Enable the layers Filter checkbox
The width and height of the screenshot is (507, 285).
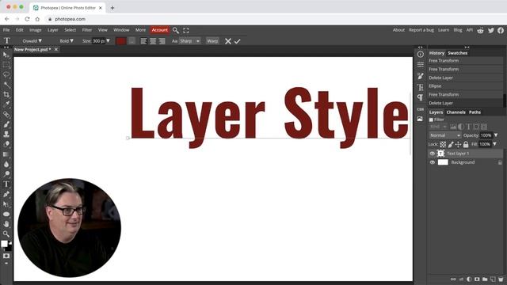(x=431, y=120)
